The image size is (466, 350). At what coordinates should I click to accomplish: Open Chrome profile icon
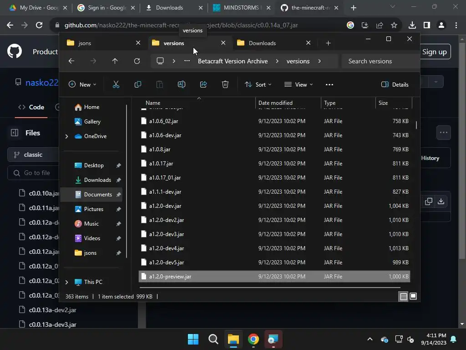point(441,26)
